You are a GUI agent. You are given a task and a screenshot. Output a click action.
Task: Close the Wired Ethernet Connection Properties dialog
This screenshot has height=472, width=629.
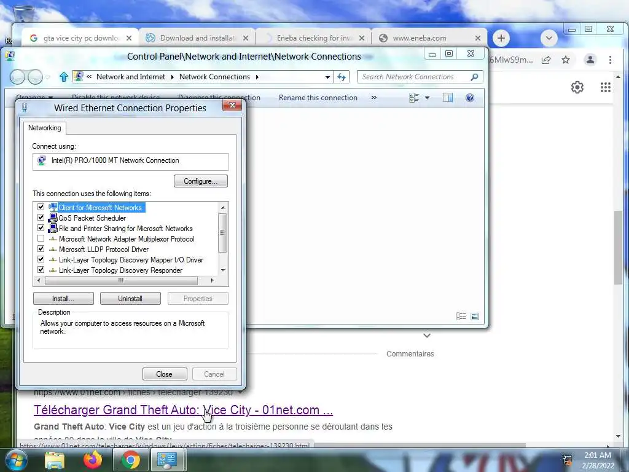click(232, 105)
